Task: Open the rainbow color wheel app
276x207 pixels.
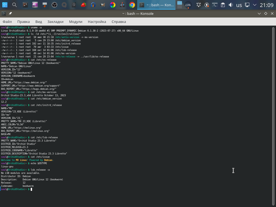Action: pyautogui.click(x=113, y=5)
